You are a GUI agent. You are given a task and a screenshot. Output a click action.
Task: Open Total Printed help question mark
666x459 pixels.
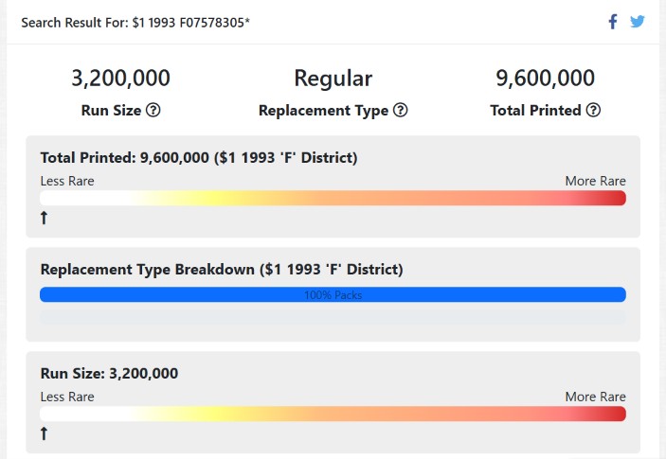(593, 111)
